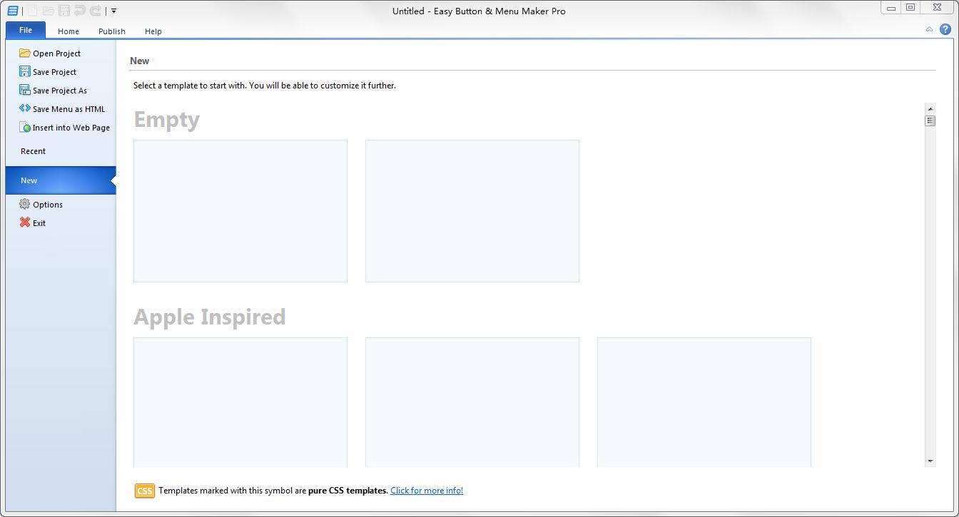Image resolution: width=959 pixels, height=517 pixels.
Task: Maximize the Easy Button & Menu Maker window
Action: click(910, 8)
